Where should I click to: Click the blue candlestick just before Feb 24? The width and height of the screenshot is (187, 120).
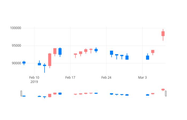click(x=96, y=50)
